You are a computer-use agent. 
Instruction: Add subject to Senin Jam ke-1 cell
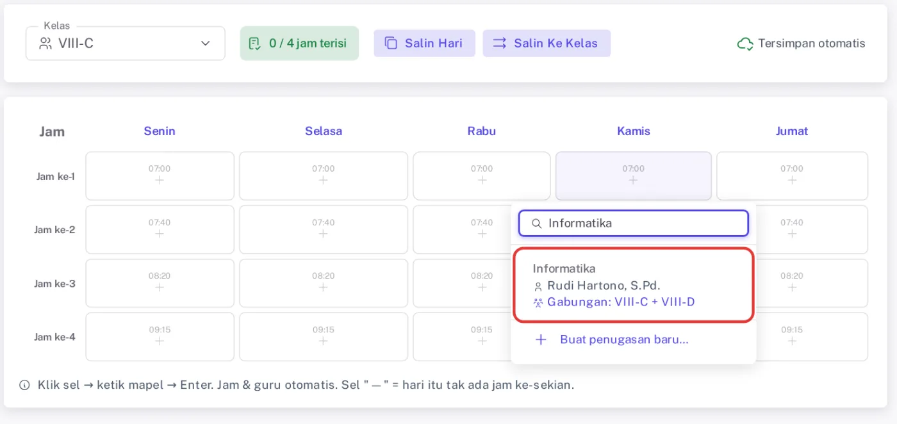160,176
